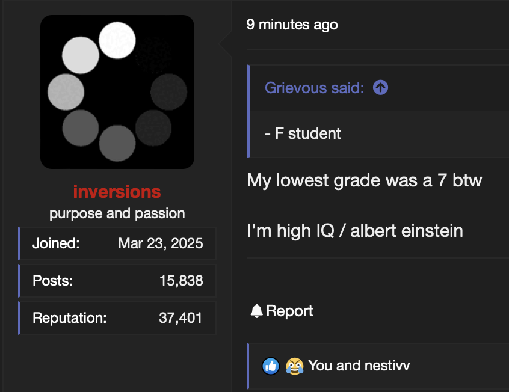Click the '9 minutes ago' post timestamp
Viewport: 509px width, 392px height.
coord(292,25)
